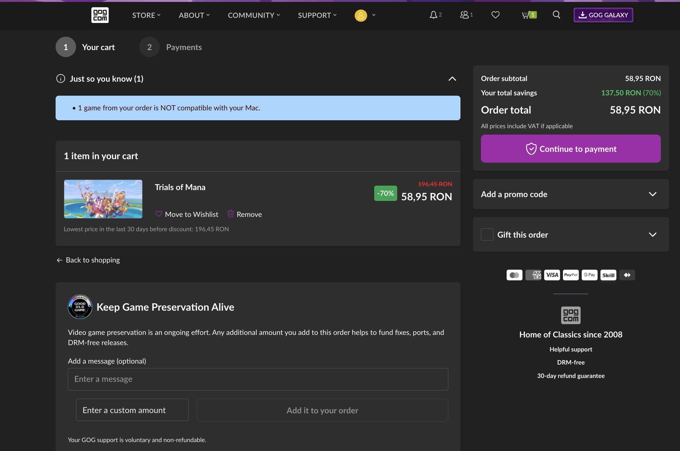Focus the Enter a custom amount field

coord(132,410)
